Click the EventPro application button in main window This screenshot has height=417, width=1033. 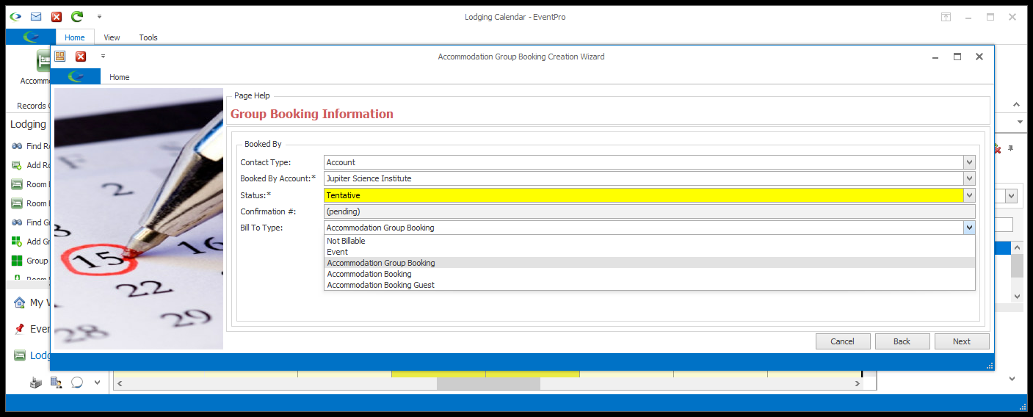tap(31, 37)
